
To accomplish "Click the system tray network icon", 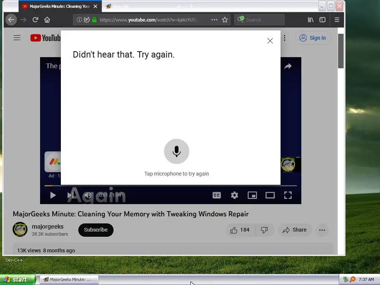I will (345, 279).
